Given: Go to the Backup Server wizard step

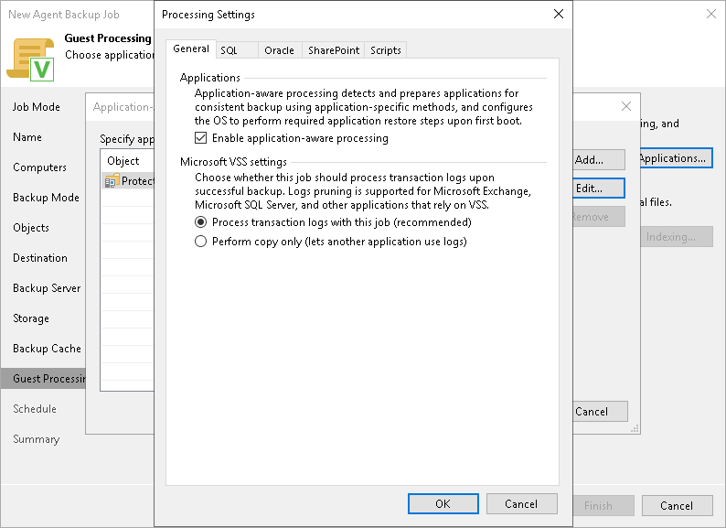Looking at the screenshot, I should 47,288.
